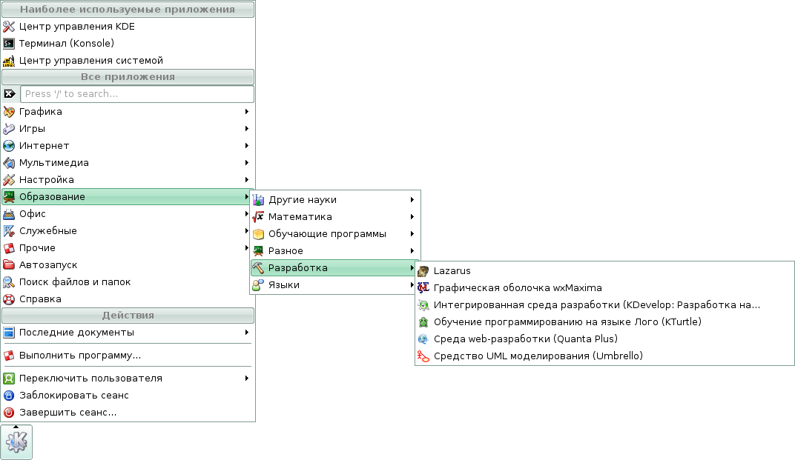Expand the Графика submenu arrow
Screen dimensions: 795x460
[246, 112]
